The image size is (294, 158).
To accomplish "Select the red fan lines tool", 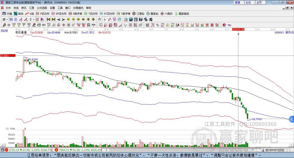I will [x=106, y=25].
